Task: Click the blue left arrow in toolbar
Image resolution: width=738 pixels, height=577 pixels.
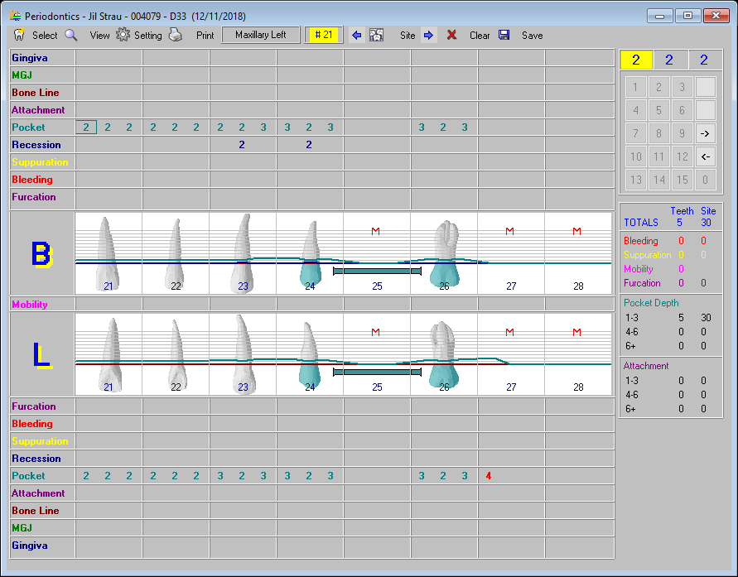Action: tap(357, 36)
